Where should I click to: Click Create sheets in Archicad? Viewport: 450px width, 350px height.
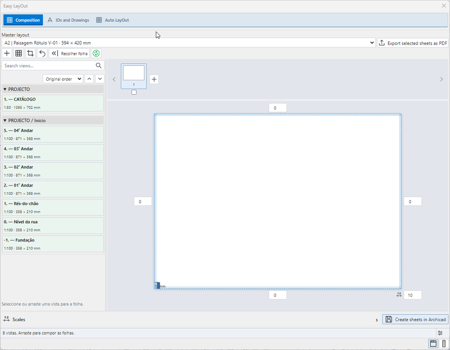point(415,319)
